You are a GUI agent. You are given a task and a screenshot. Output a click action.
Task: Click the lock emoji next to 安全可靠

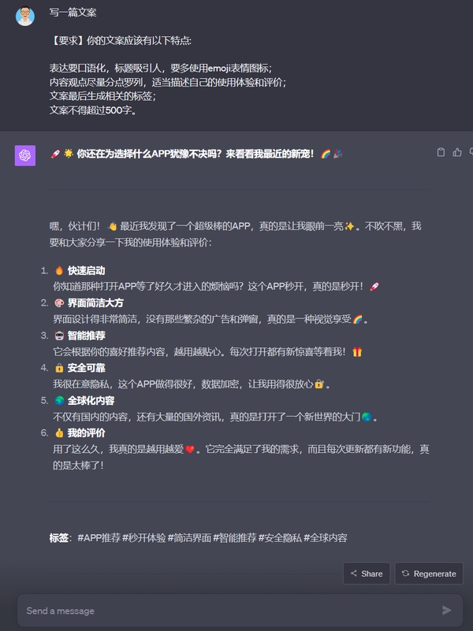(59, 368)
